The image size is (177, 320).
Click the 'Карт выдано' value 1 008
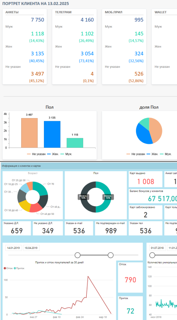(146, 181)
